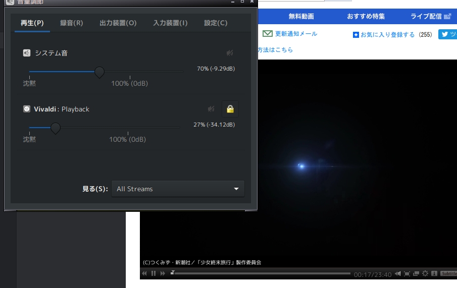Screen dimensions: 457x288
Task: Click the video playback area
Action: 357,163
